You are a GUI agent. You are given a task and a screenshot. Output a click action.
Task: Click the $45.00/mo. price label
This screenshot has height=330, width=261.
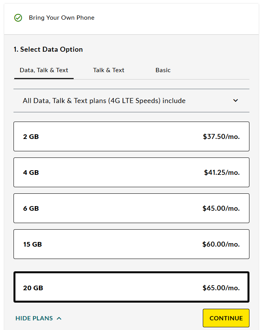pyautogui.click(x=221, y=208)
